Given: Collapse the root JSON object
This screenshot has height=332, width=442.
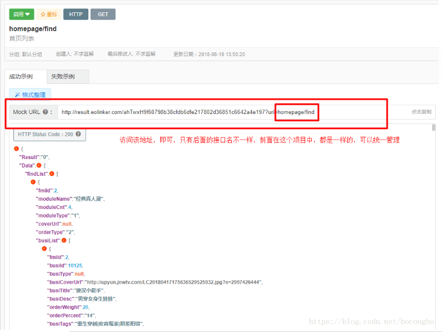Looking at the screenshot, I should pos(16,148).
